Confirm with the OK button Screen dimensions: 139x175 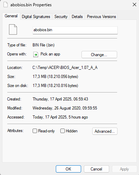coord(68,169)
